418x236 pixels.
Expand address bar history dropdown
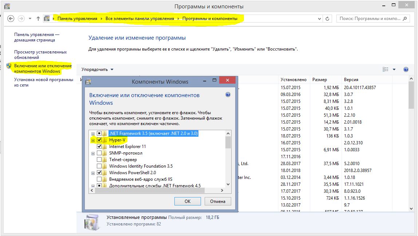pos(319,19)
